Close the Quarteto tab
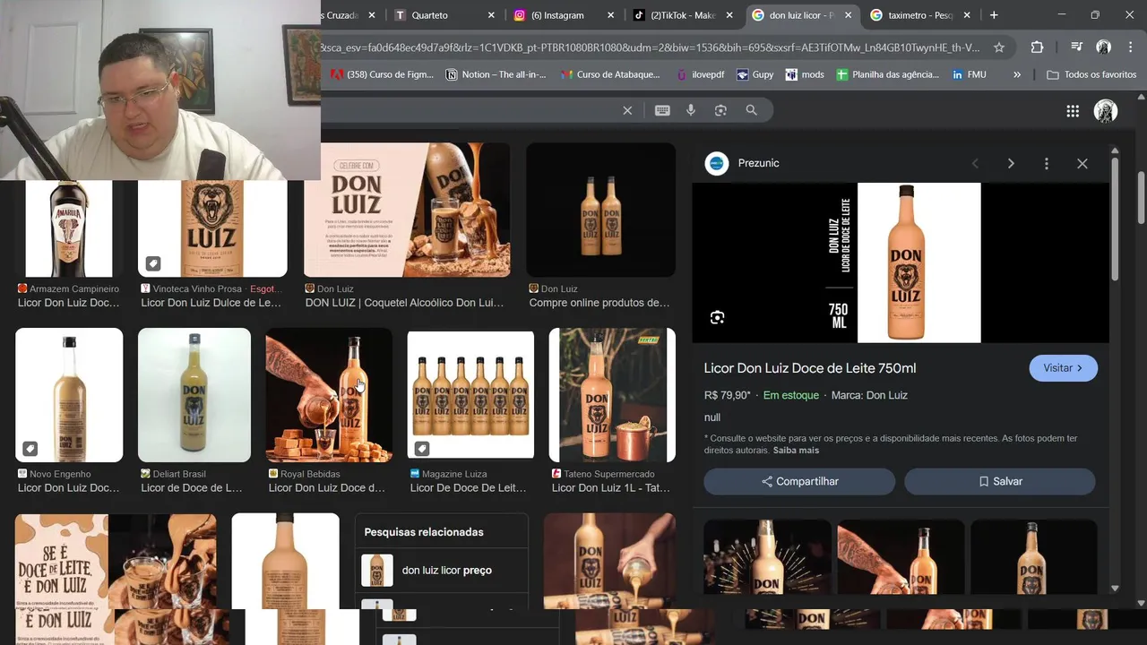Viewport: 1147px width, 645px height. pos(491,15)
